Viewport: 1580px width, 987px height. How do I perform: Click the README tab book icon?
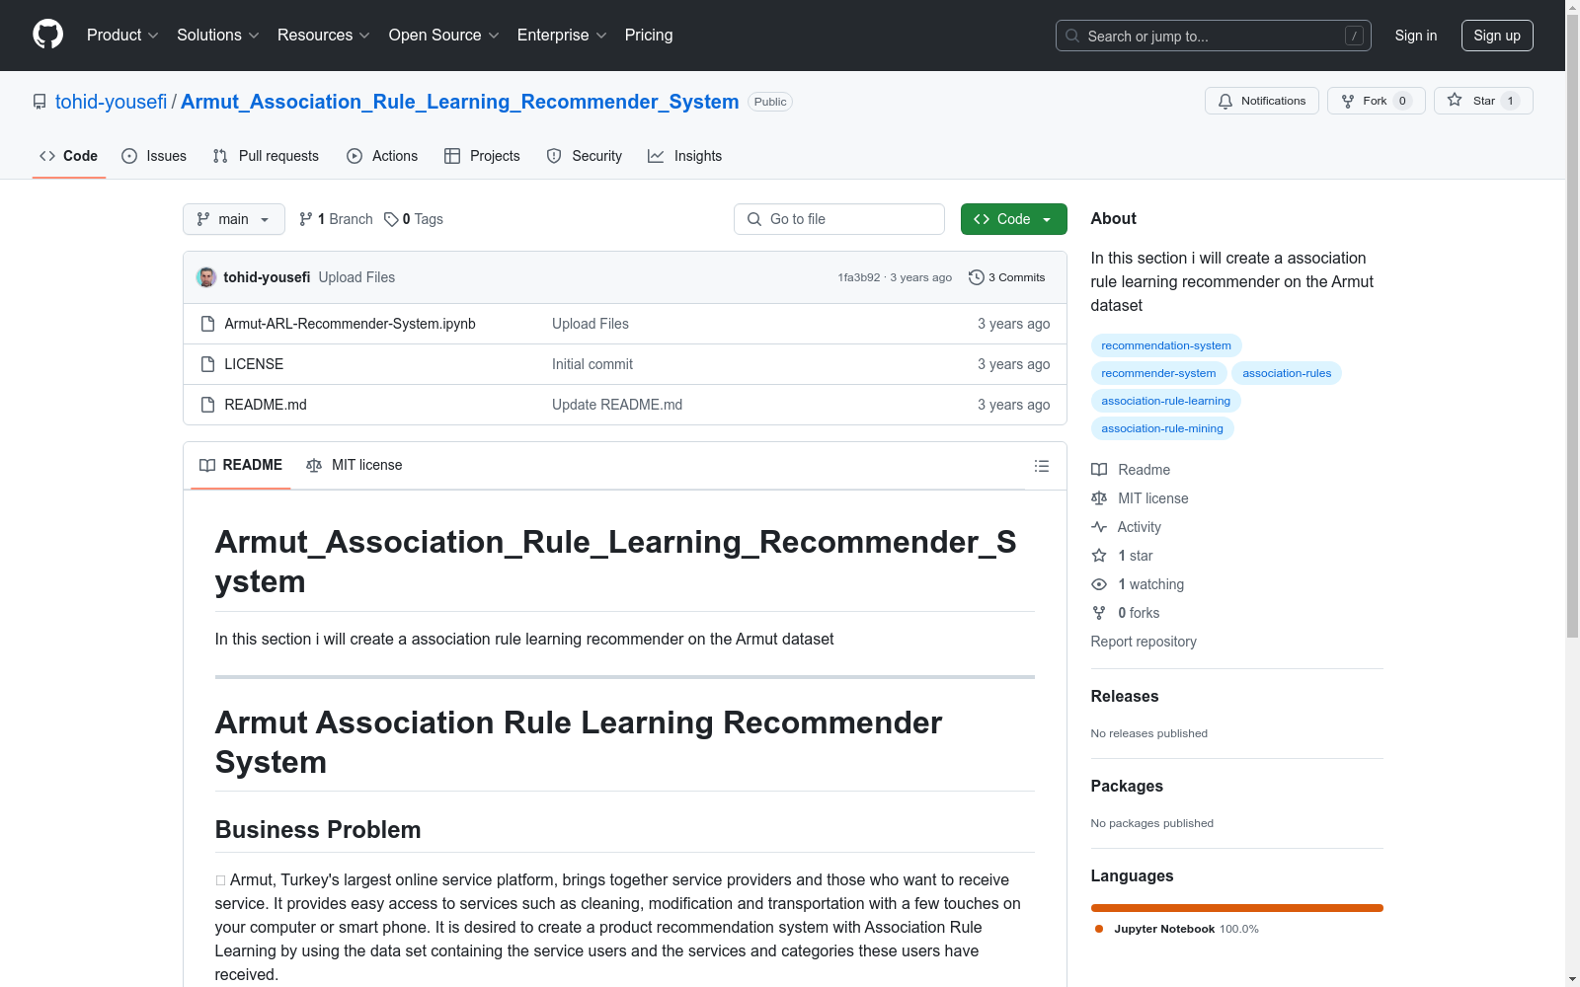pyautogui.click(x=207, y=465)
